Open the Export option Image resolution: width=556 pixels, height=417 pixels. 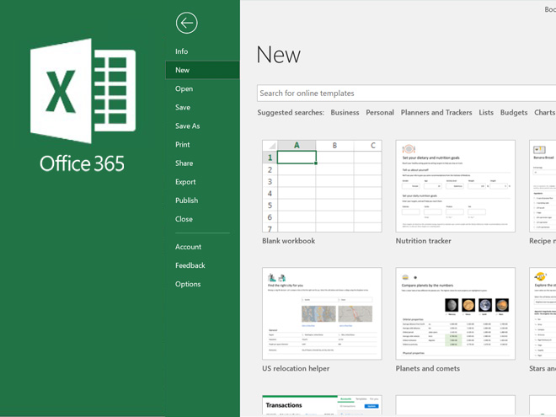185,181
